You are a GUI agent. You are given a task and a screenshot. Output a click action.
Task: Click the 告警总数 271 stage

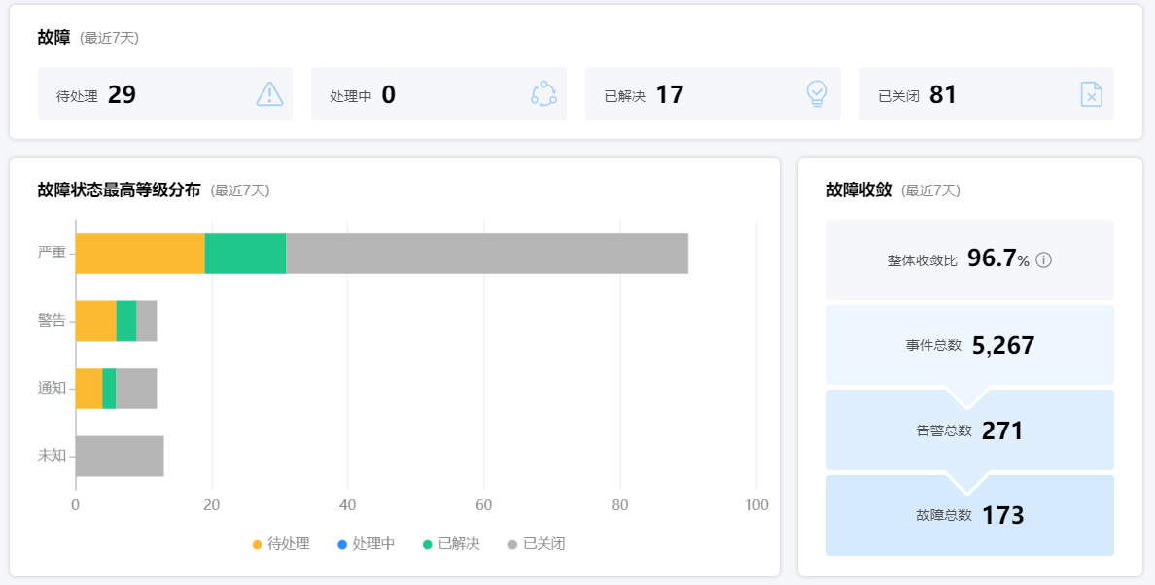click(x=969, y=430)
